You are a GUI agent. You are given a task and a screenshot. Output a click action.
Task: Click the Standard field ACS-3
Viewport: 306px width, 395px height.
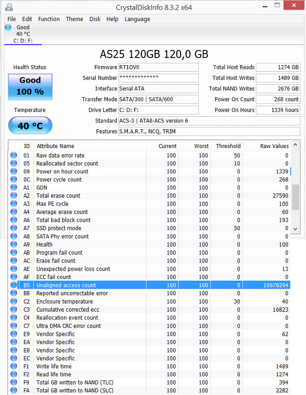click(209, 121)
